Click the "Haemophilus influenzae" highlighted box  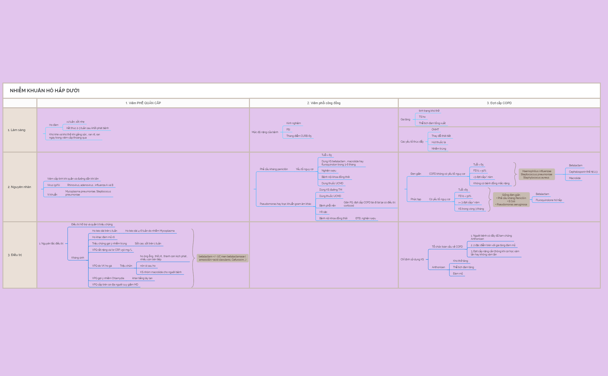pyautogui.click(x=536, y=175)
